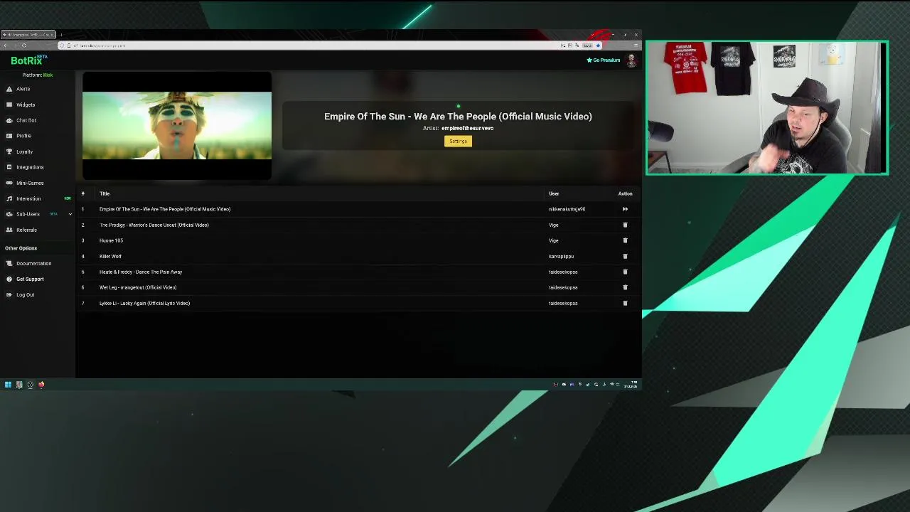This screenshot has height=512, width=910.
Task: Open Alerts in the sidebar
Action: tap(23, 89)
